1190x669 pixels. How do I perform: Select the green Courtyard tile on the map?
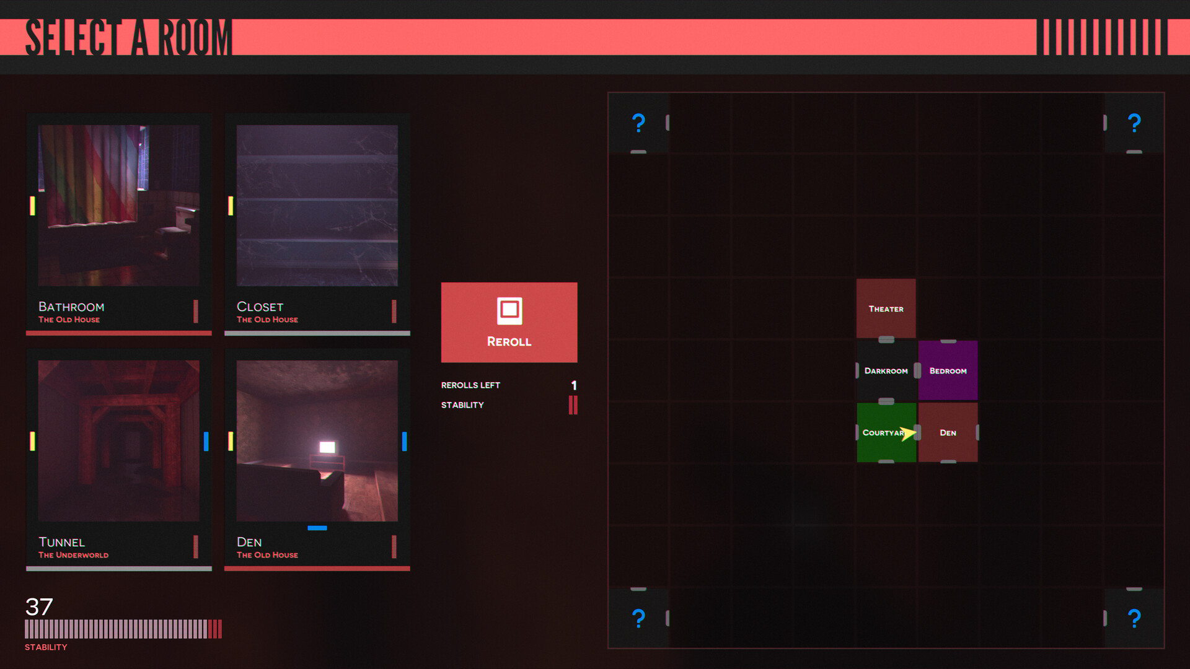(x=886, y=432)
